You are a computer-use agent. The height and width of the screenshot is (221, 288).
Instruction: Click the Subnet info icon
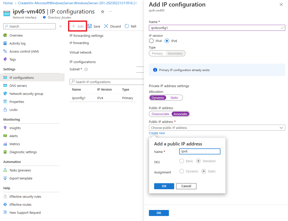pyautogui.click(x=86, y=69)
